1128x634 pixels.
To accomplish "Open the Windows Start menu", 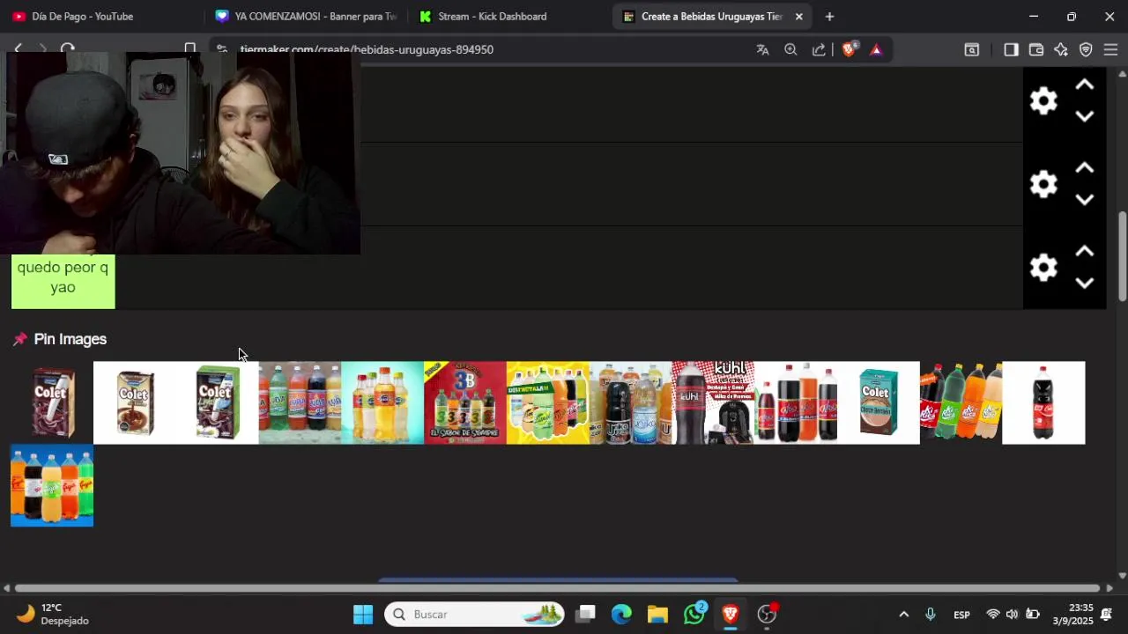I will click(x=363, y=614).
